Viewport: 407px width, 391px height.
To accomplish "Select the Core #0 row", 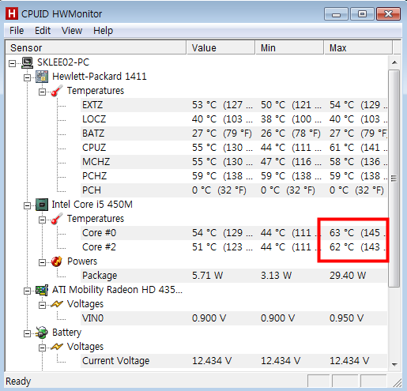I will [234, 233].
